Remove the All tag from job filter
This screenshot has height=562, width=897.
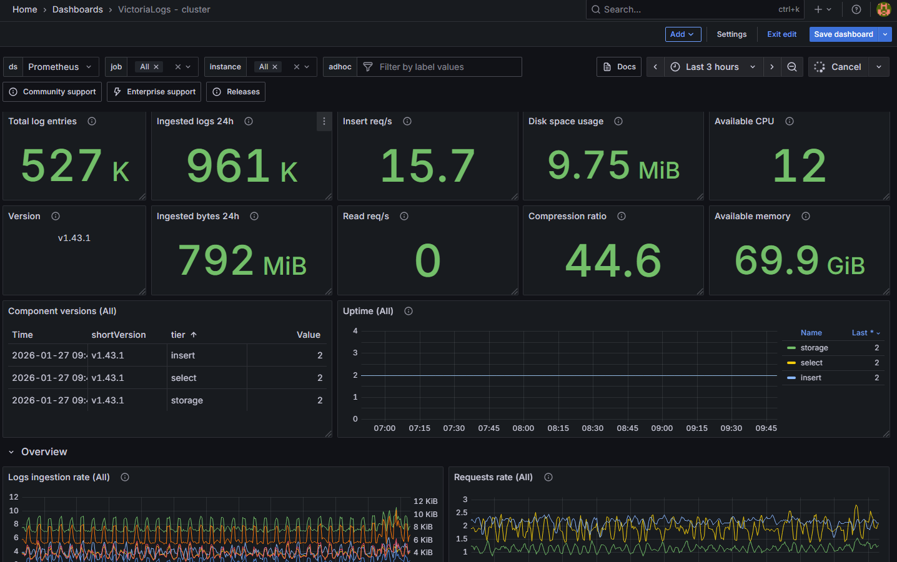click(156, 67)
